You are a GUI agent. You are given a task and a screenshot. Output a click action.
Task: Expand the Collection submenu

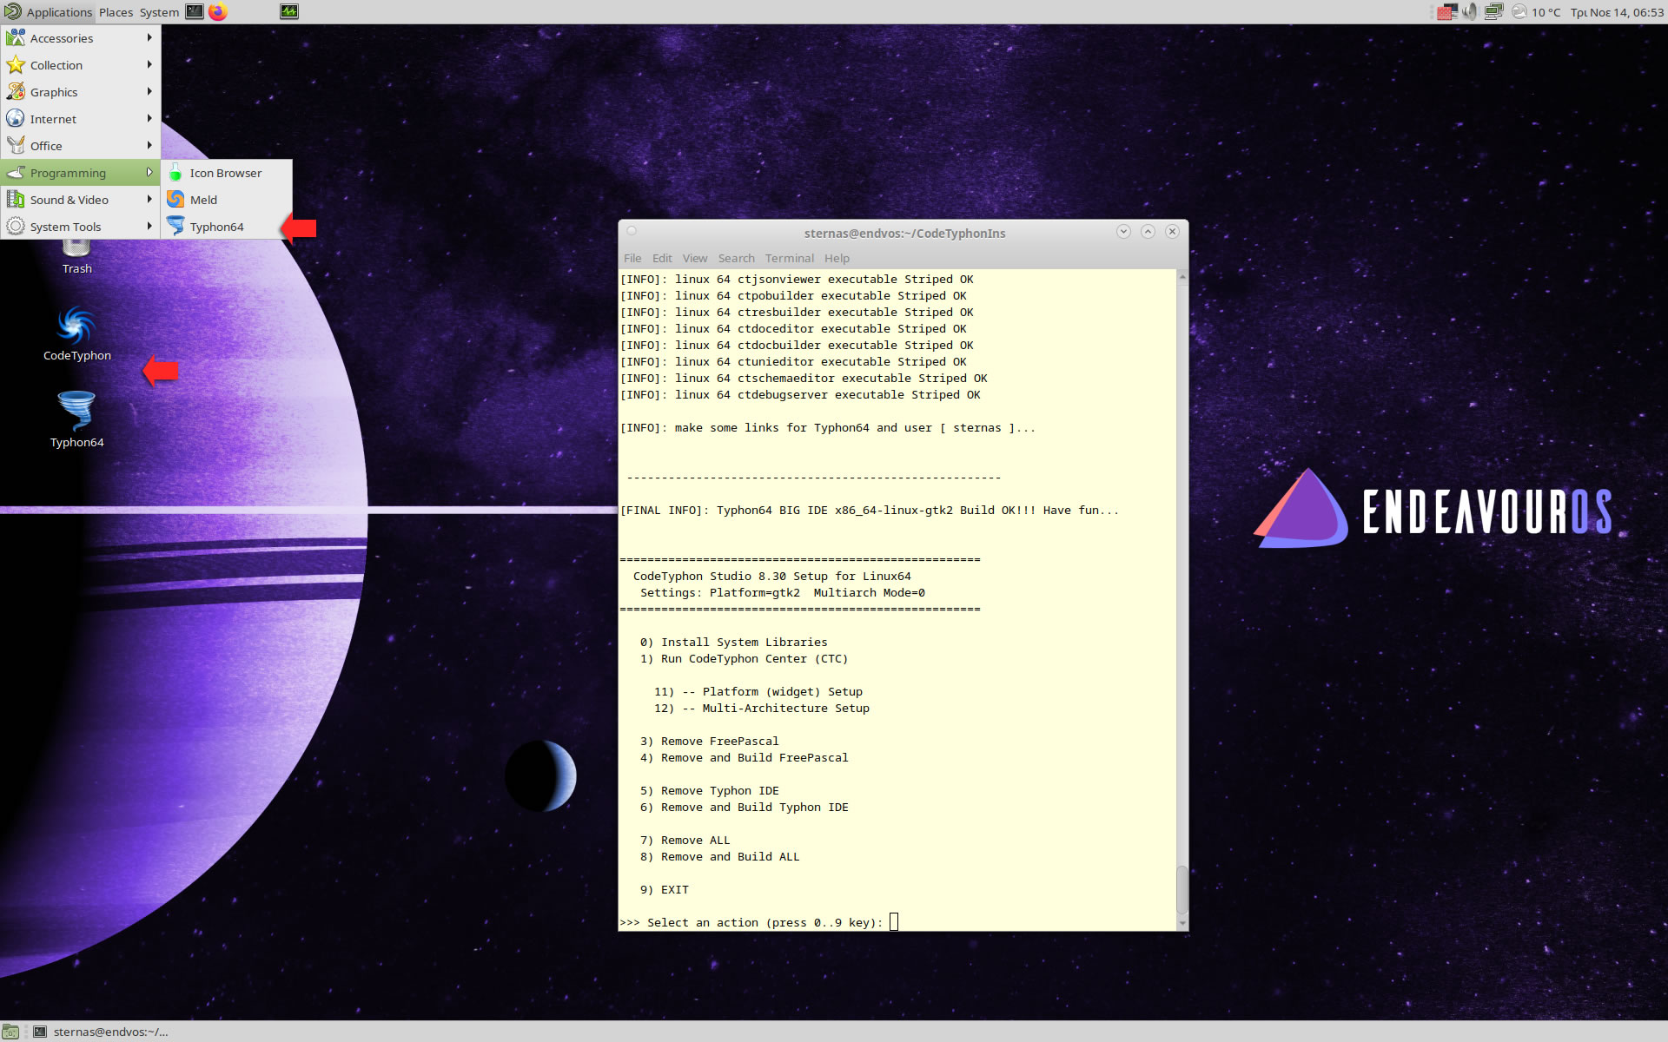tap(80, 65)
